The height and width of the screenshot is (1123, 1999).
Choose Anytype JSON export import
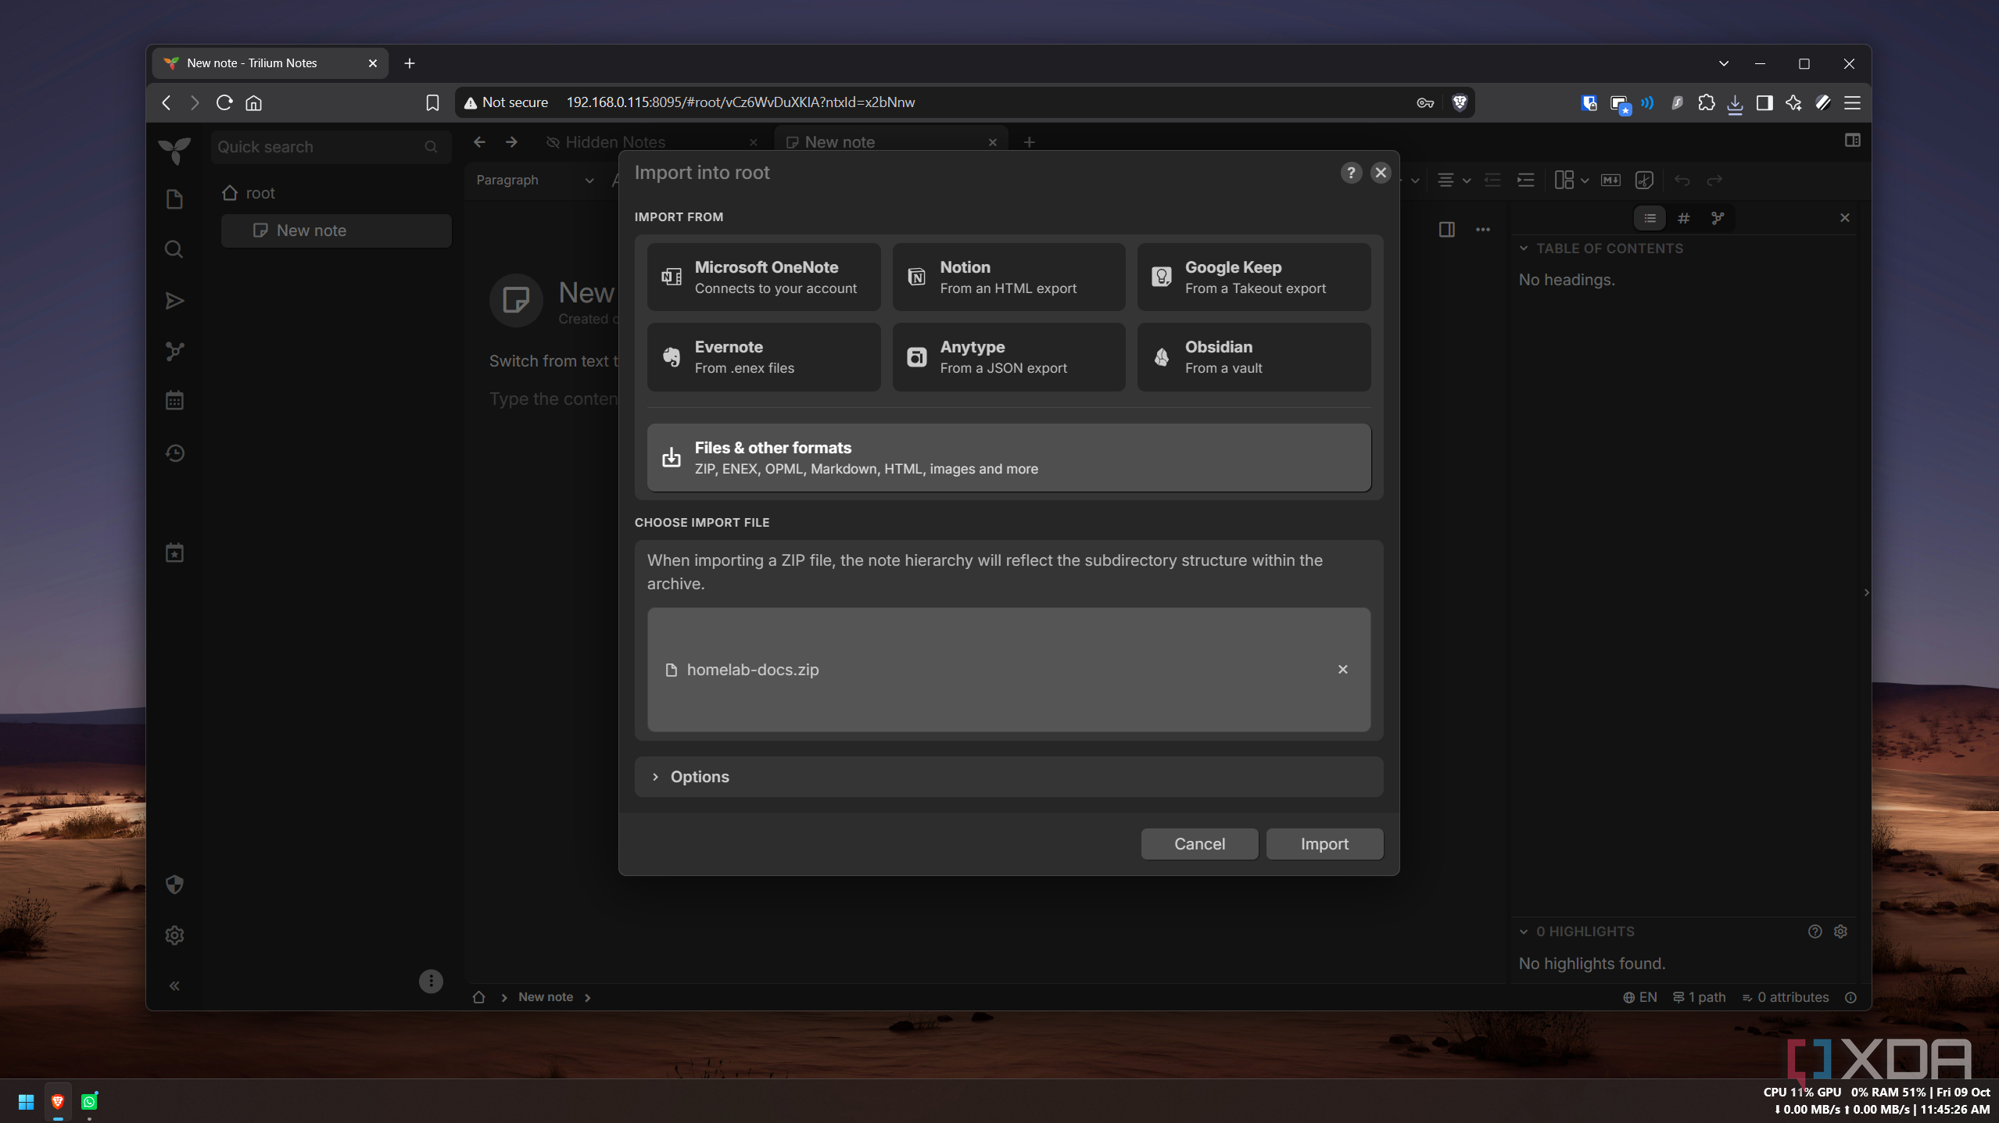point(1008,357)
